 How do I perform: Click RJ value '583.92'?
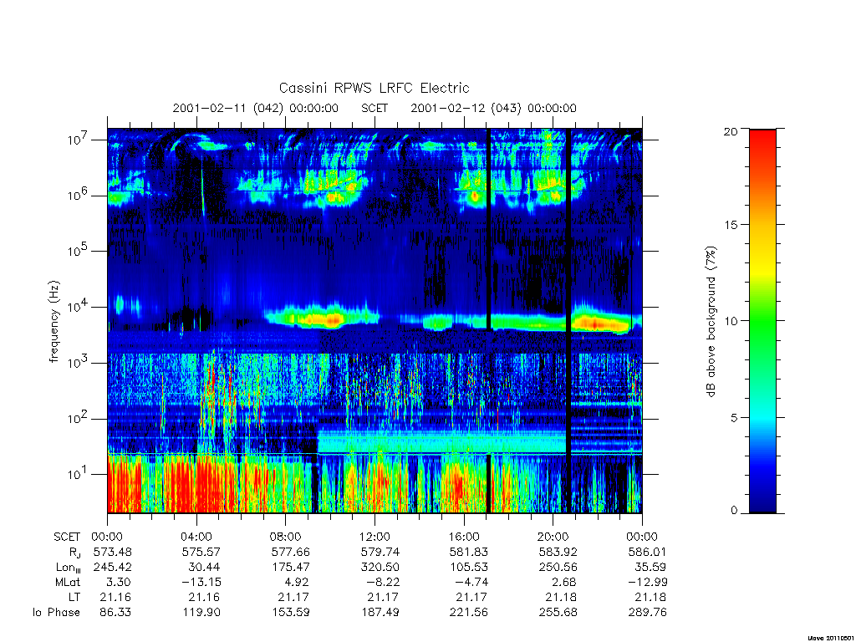click(558, 553)
